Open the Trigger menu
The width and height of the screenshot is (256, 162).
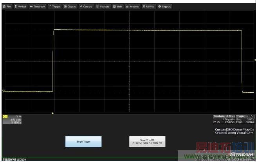click(55, 7)
